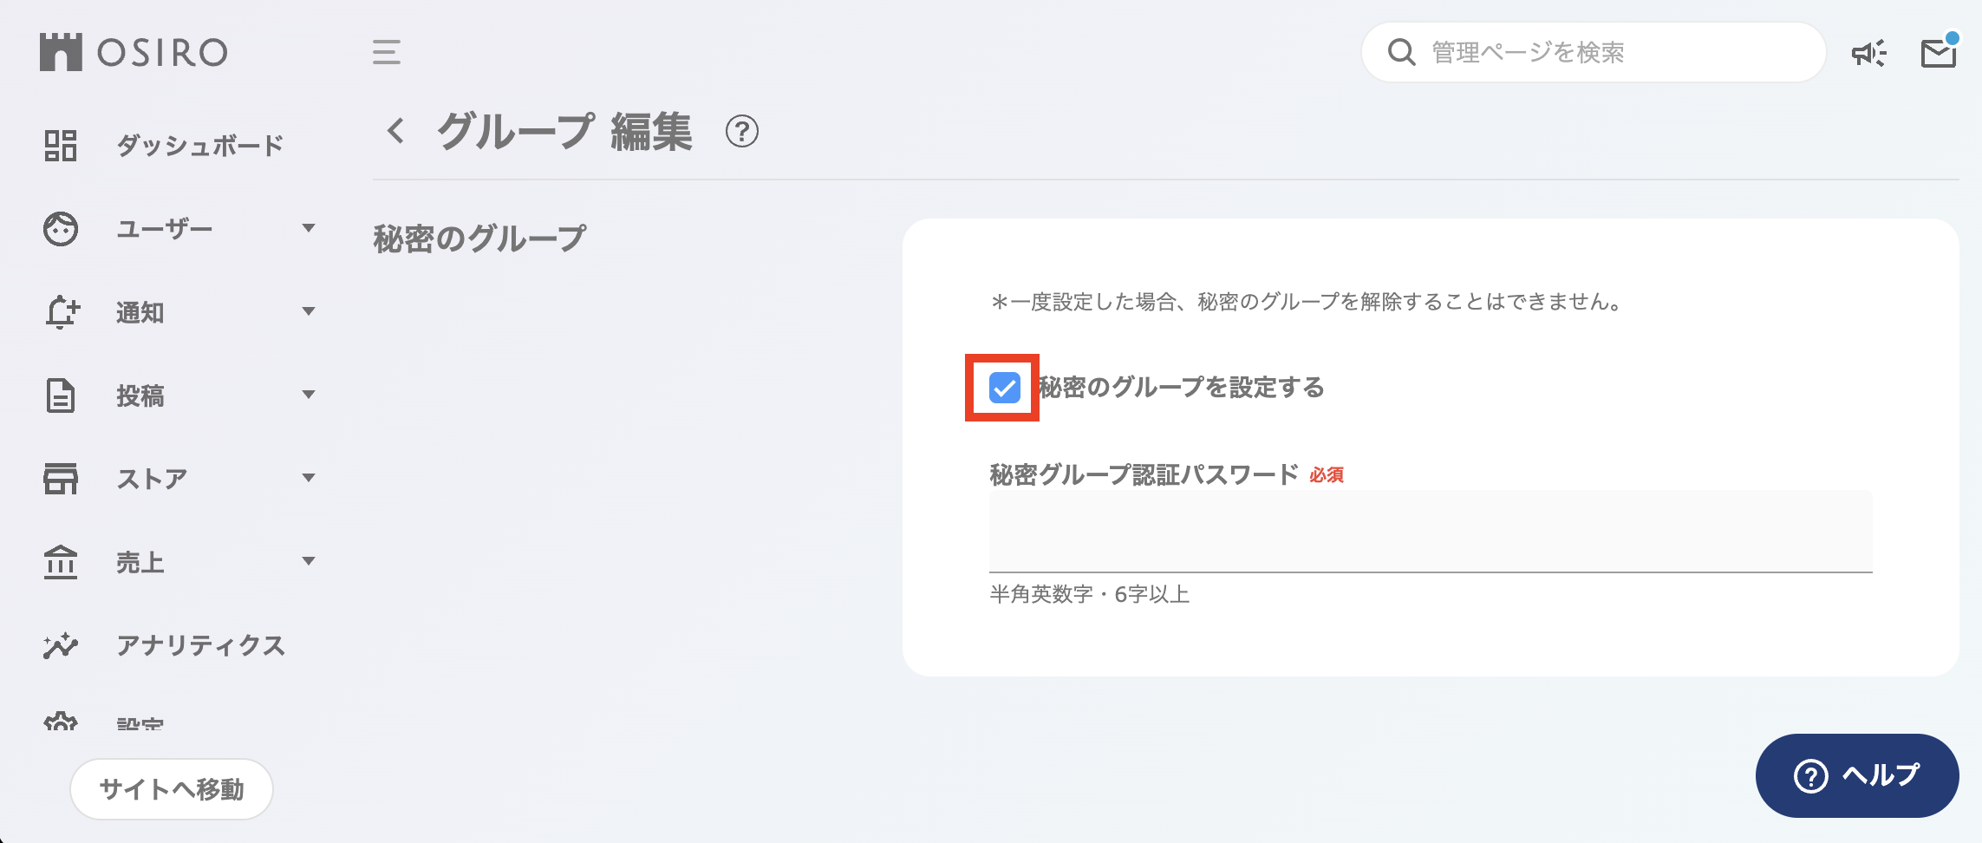Screen dimensions: 1982x843
Task: Expand the 通知 dropdown arrow
Action: pyautogui.click(x=309, y=311)
